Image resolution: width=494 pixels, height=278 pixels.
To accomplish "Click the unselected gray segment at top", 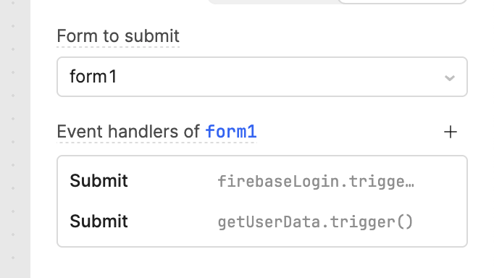I will point(272,1).
